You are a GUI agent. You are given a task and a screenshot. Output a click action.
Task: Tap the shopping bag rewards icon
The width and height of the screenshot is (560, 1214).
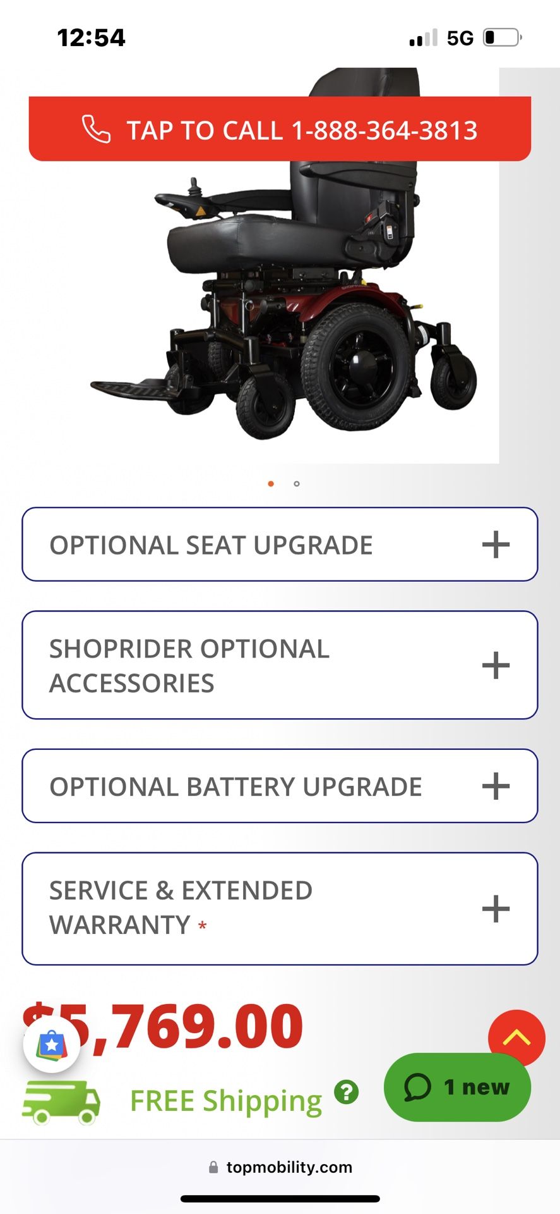point(52,1045)
